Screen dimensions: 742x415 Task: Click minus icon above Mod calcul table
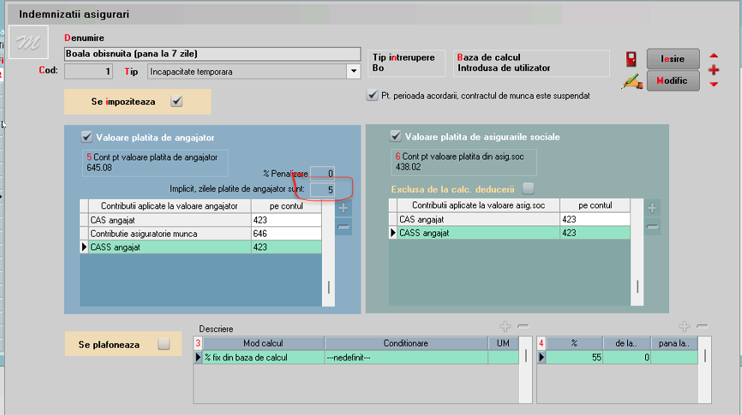click(523, 326)
